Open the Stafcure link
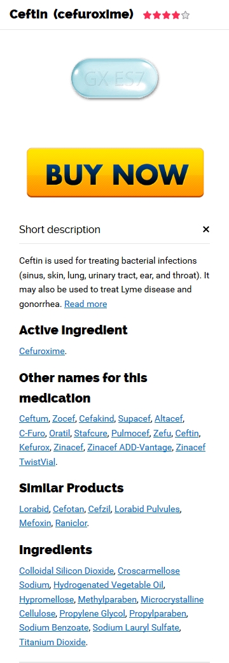 [91, 434]
